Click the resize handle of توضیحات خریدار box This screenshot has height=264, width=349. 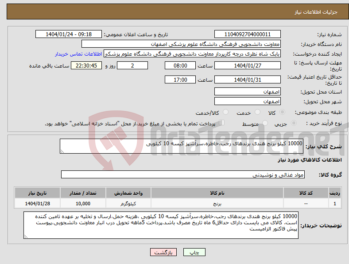[26, 237]
